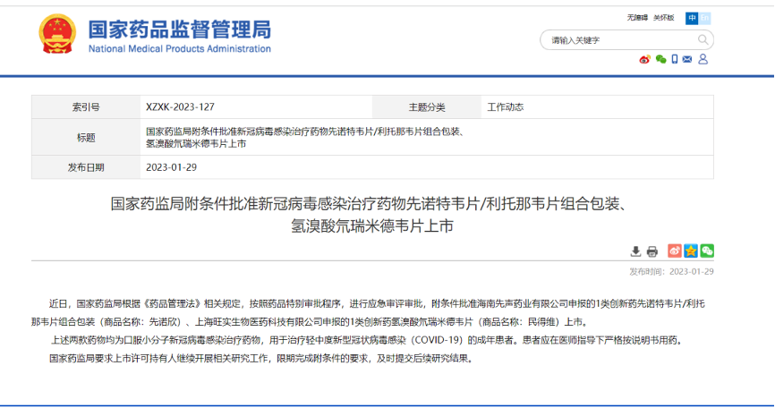Click the 标题 table label
The width and height of the screenshot is (775, 408).
(86, 138)
